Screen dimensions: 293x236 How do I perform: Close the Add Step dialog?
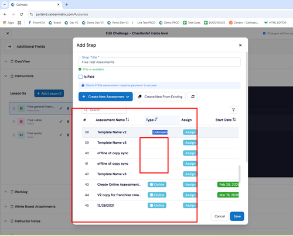(x=240, y=45)
